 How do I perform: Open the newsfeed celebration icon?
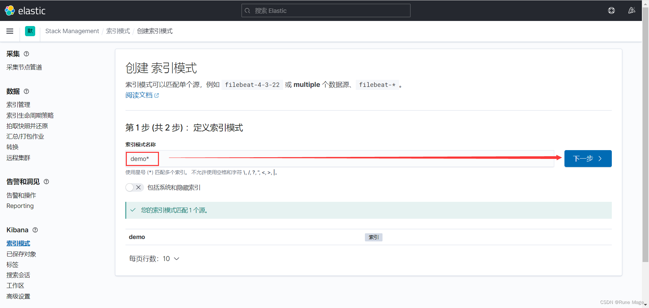631,10
